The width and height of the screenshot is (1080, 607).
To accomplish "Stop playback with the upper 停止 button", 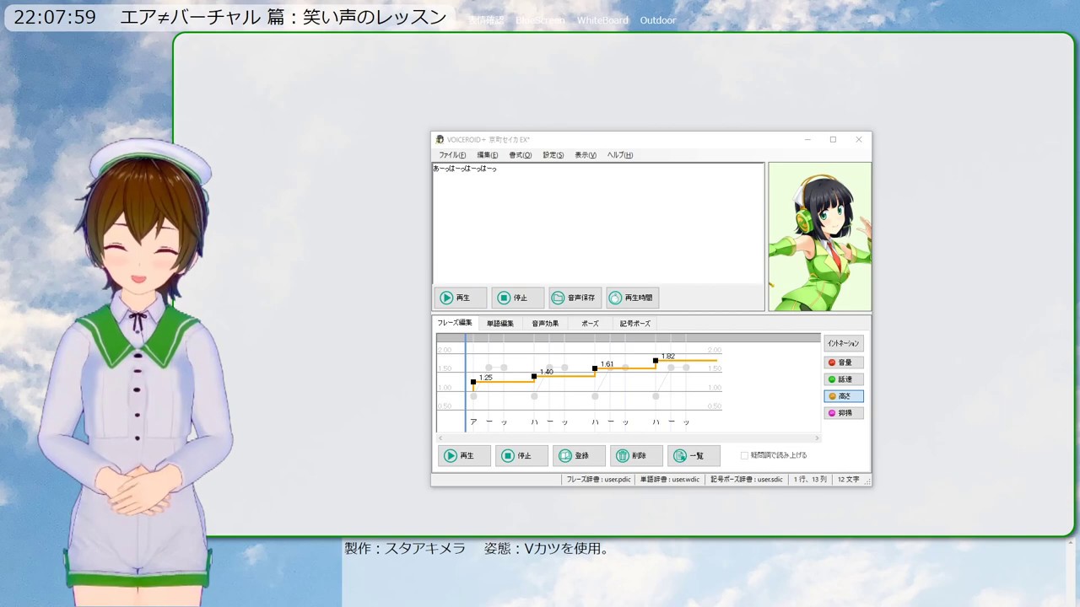I will [518, 298].
